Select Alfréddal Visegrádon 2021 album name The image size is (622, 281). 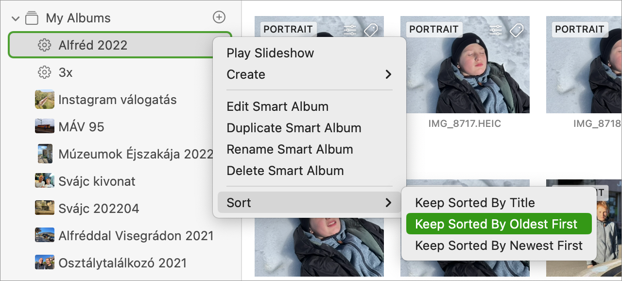[136, 236]
